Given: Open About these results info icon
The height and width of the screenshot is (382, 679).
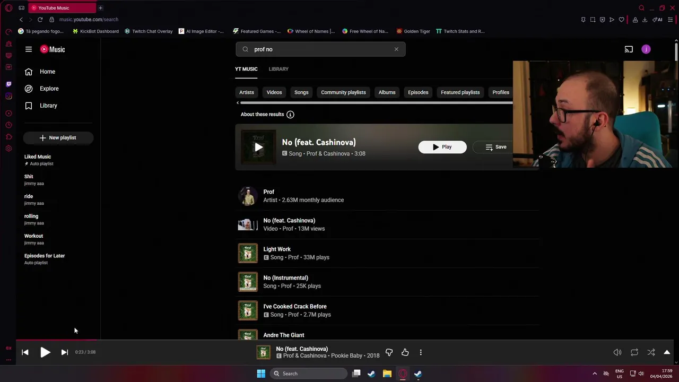Looking at the screenshot, I should click(290, 115).
